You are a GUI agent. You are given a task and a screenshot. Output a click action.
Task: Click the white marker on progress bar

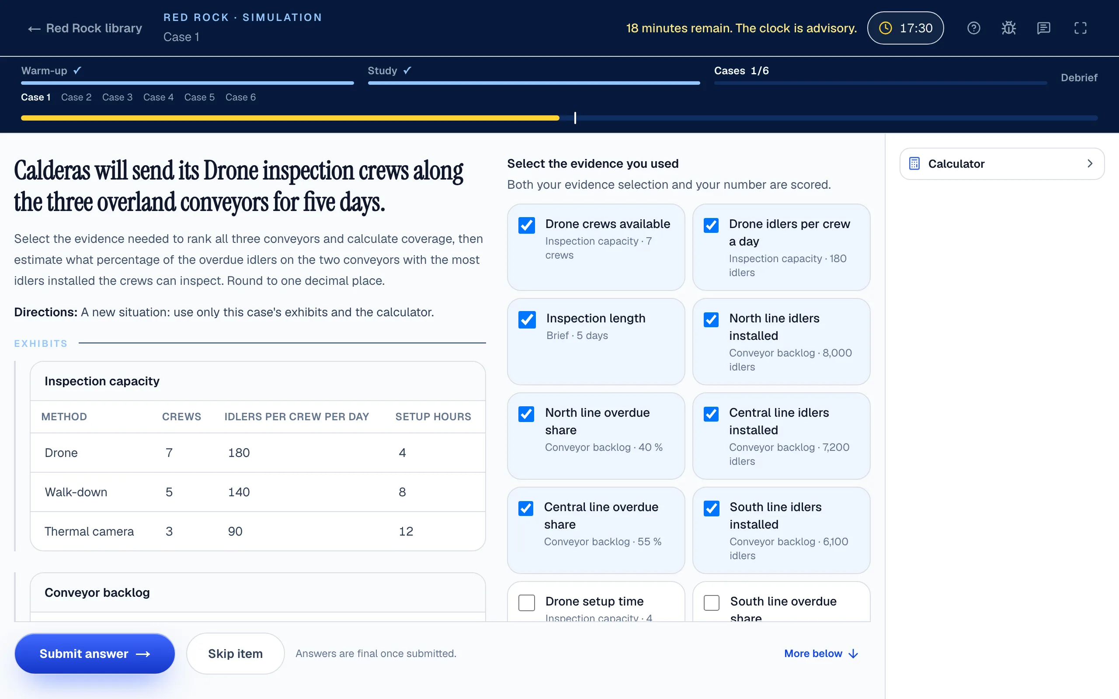[575, 118]
